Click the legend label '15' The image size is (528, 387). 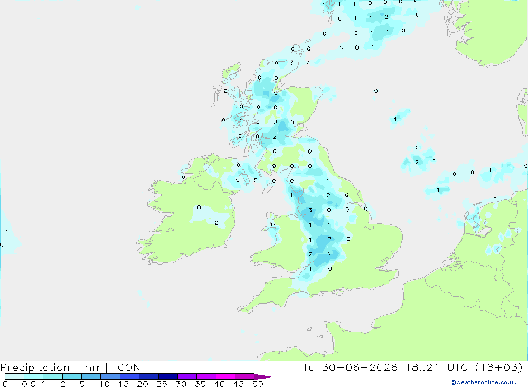tap(124, 384)
